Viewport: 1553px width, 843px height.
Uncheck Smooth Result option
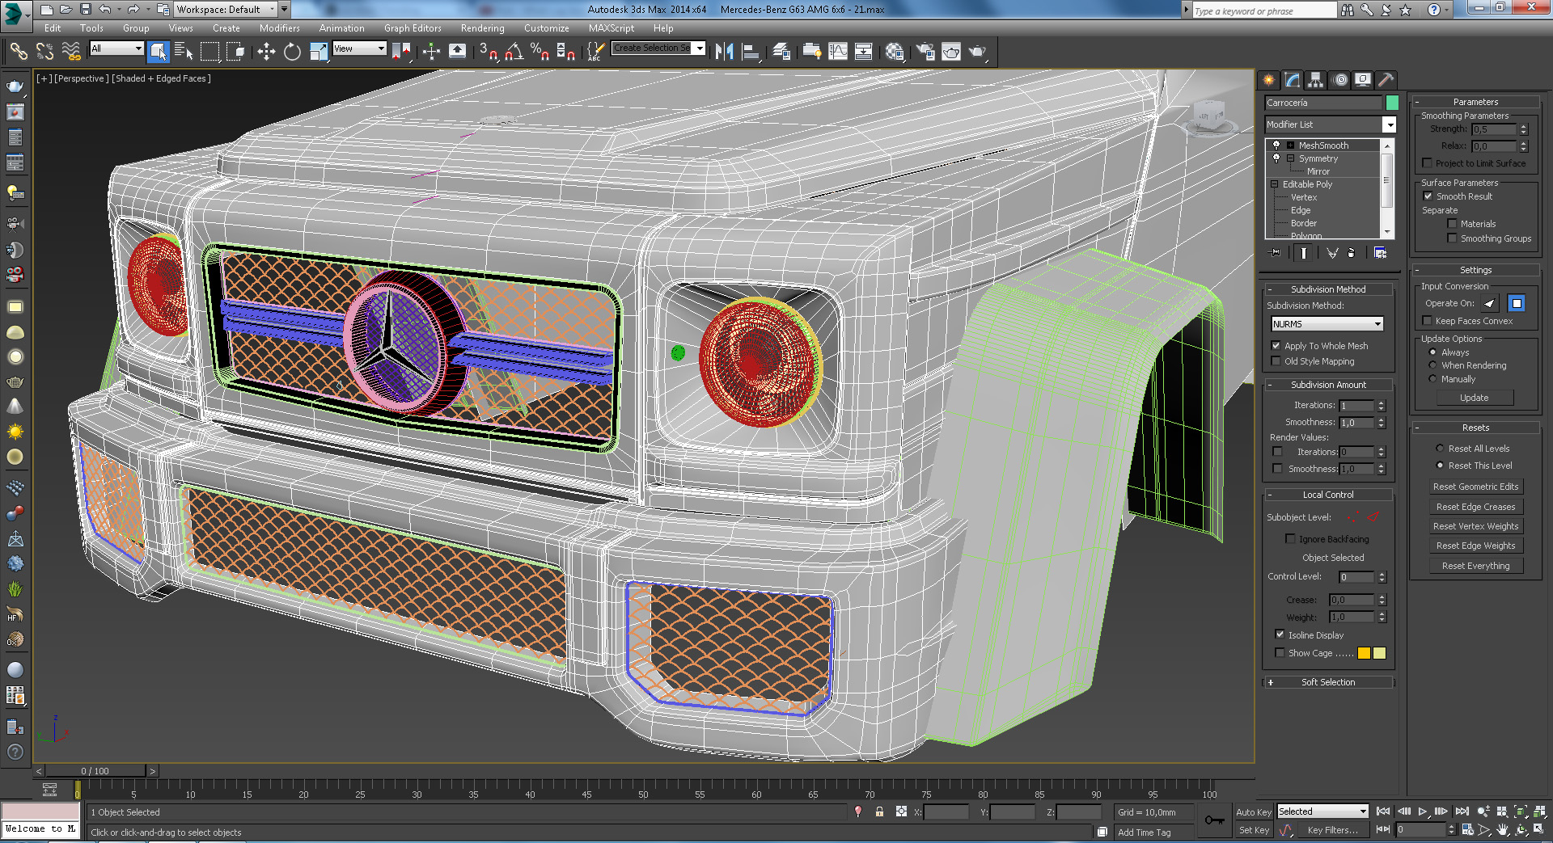1428,196
